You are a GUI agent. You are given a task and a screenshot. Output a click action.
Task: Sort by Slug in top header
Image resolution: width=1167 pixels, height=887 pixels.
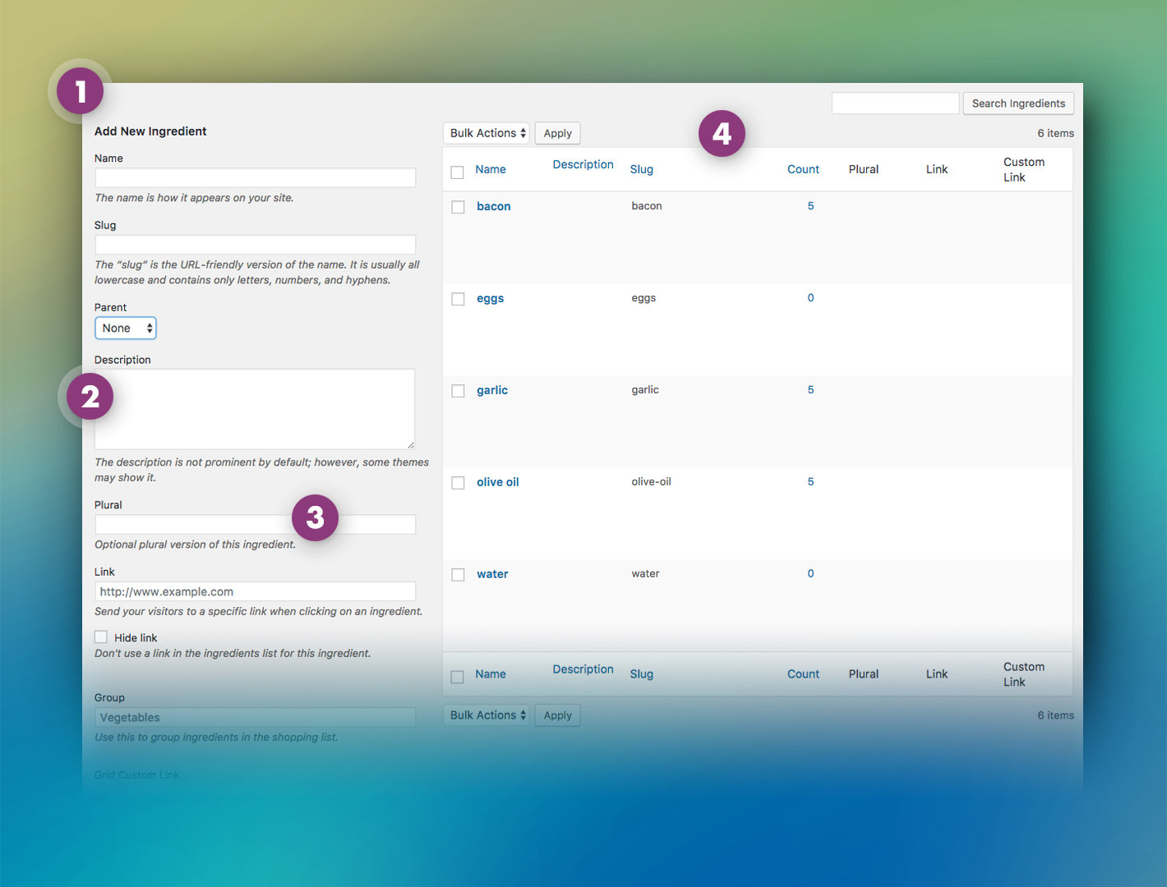(642, 169)
